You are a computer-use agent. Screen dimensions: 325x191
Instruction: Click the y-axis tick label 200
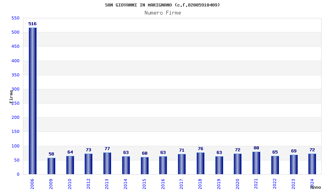(16, 117)
